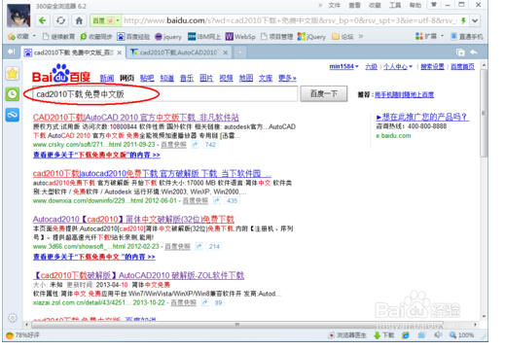The height and width of the screenshot is (350, 505).
Task: Open the favorites star in the sidebar
Action: point(13,74)
